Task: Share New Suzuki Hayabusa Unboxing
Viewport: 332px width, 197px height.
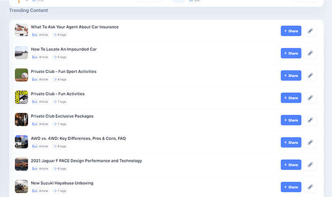Action: coord(291,187)
